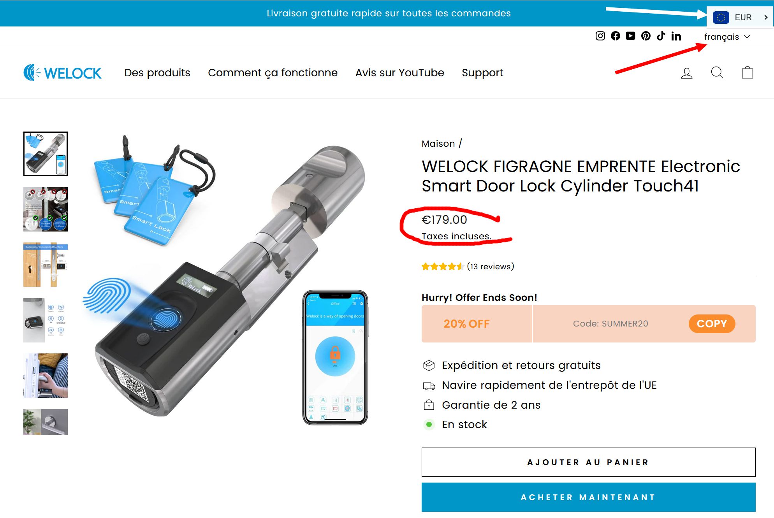View the 13 reviews link
The height and width of the screenshot is (518, 774).
pos(491,267)
